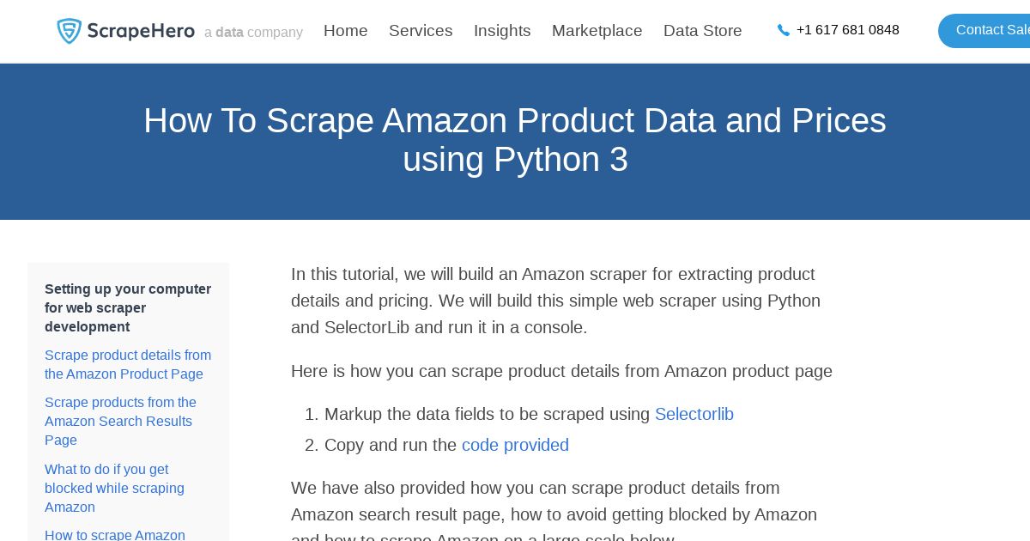Select the How to scrape Amazon sidebar link
Image resolution: width=1030 pixels, height=541 pixels.
pos(115,535)
